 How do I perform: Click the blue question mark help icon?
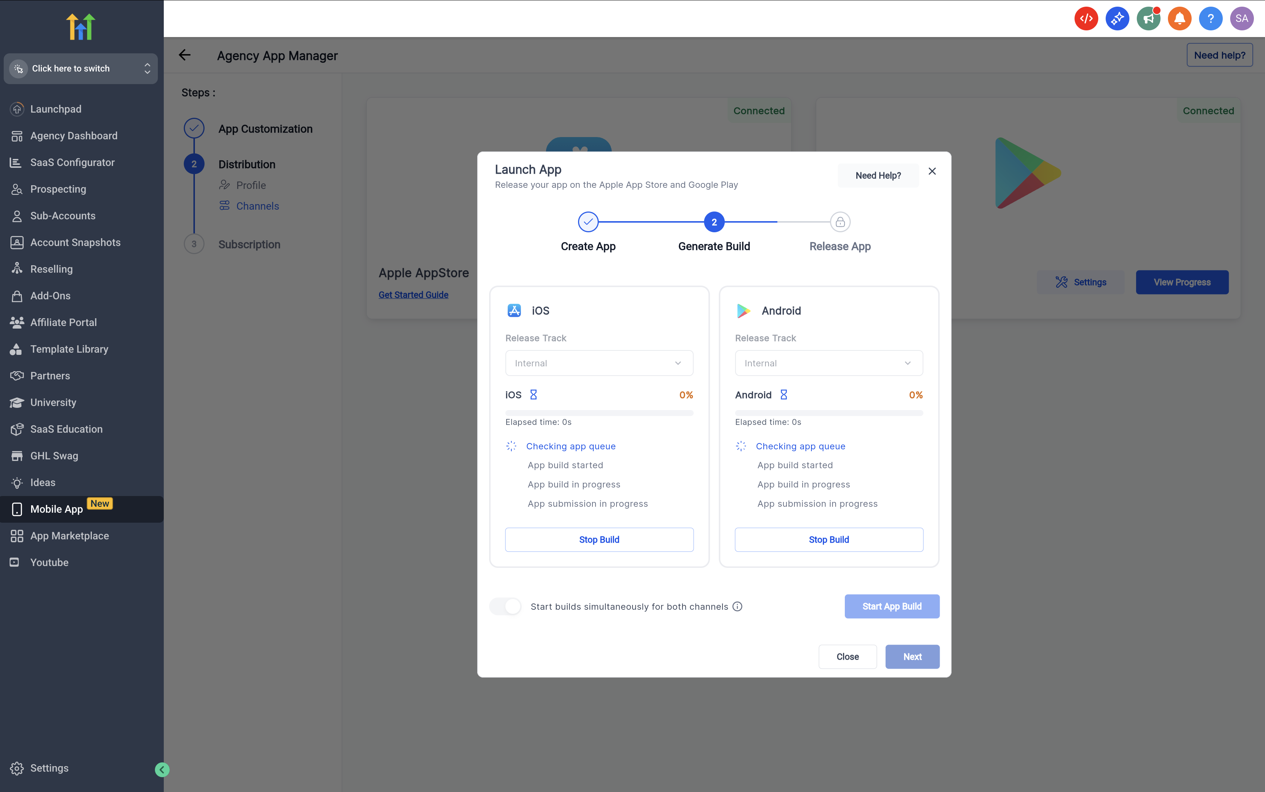(x=1211, y=19)
